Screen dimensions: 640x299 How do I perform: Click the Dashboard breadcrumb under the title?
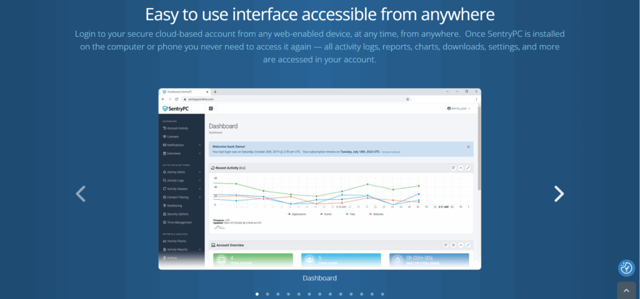(216, 132)
